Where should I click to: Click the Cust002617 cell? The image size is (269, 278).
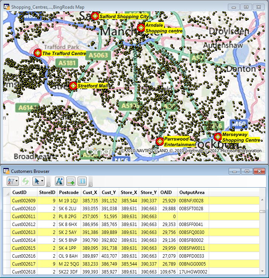pos(24,264)
